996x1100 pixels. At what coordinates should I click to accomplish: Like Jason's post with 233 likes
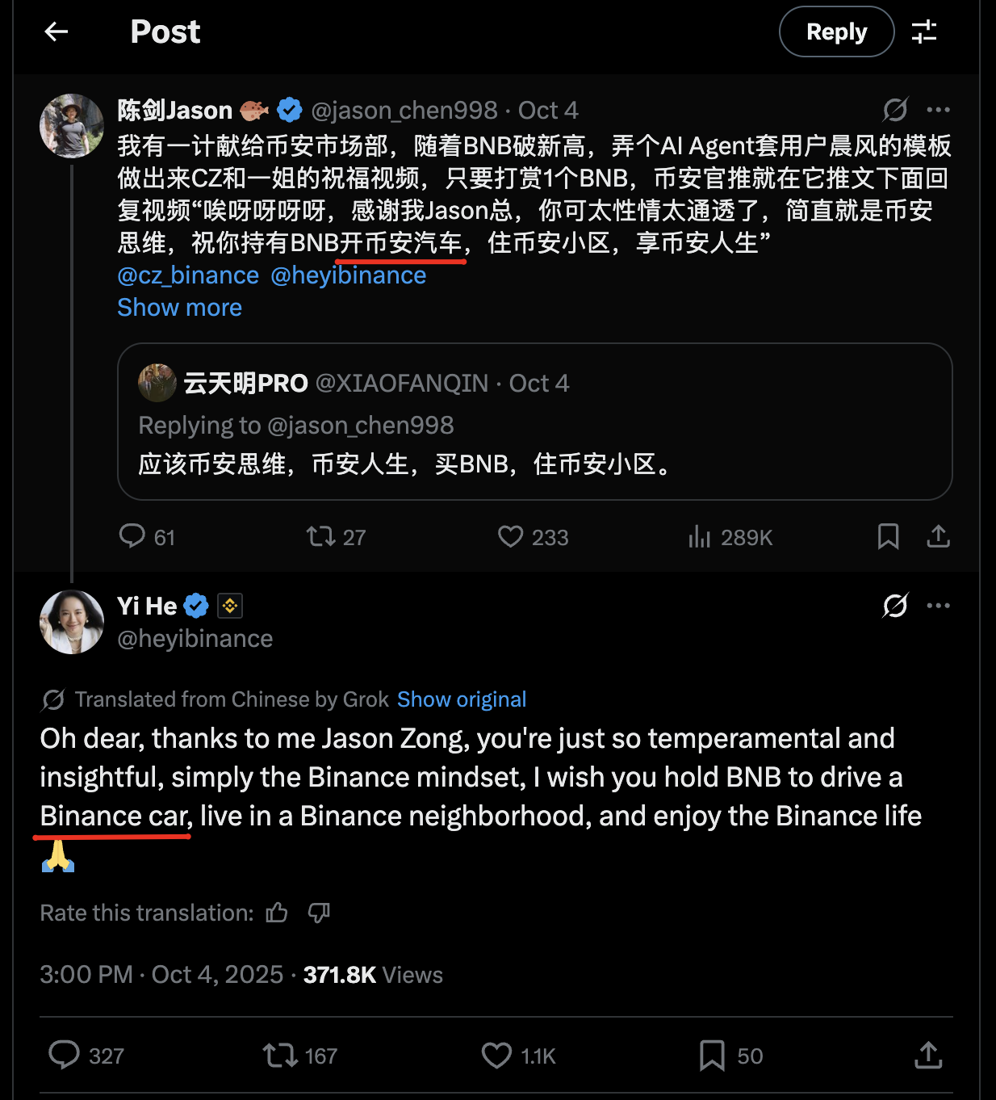[510, 536]
